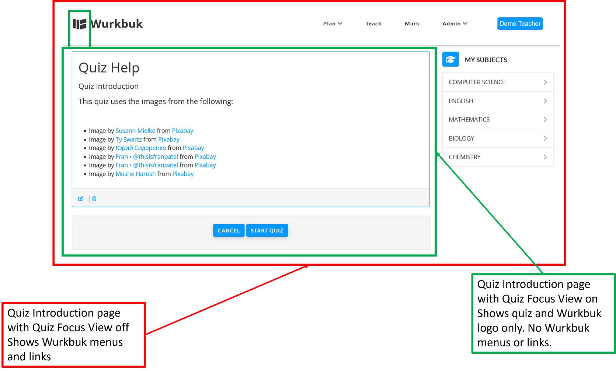The height and width of the screenshot is (371, 616).
Task: Open the Chemistry subject arrow
Action: (545, 157)
